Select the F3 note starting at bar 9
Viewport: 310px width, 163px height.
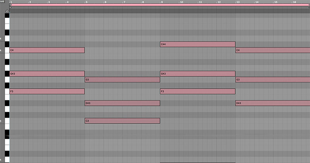tap(198, 91)
